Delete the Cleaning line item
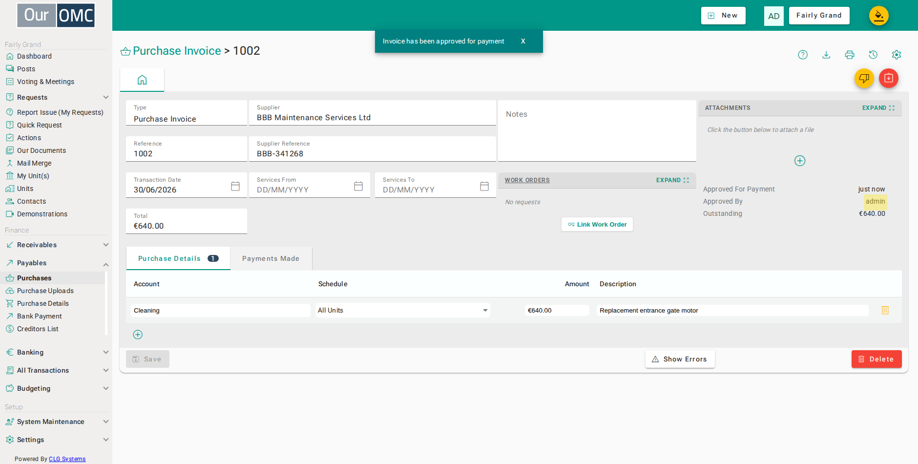Screen dimensions: 918x464 click(x=885, y=310)
